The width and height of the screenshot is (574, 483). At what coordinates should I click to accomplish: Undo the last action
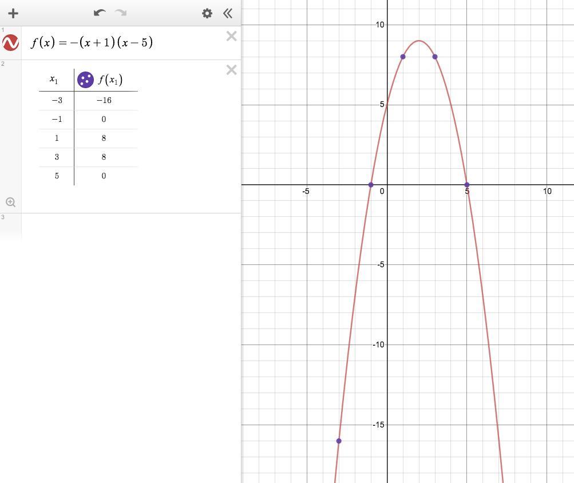click(x=100, y=13)
